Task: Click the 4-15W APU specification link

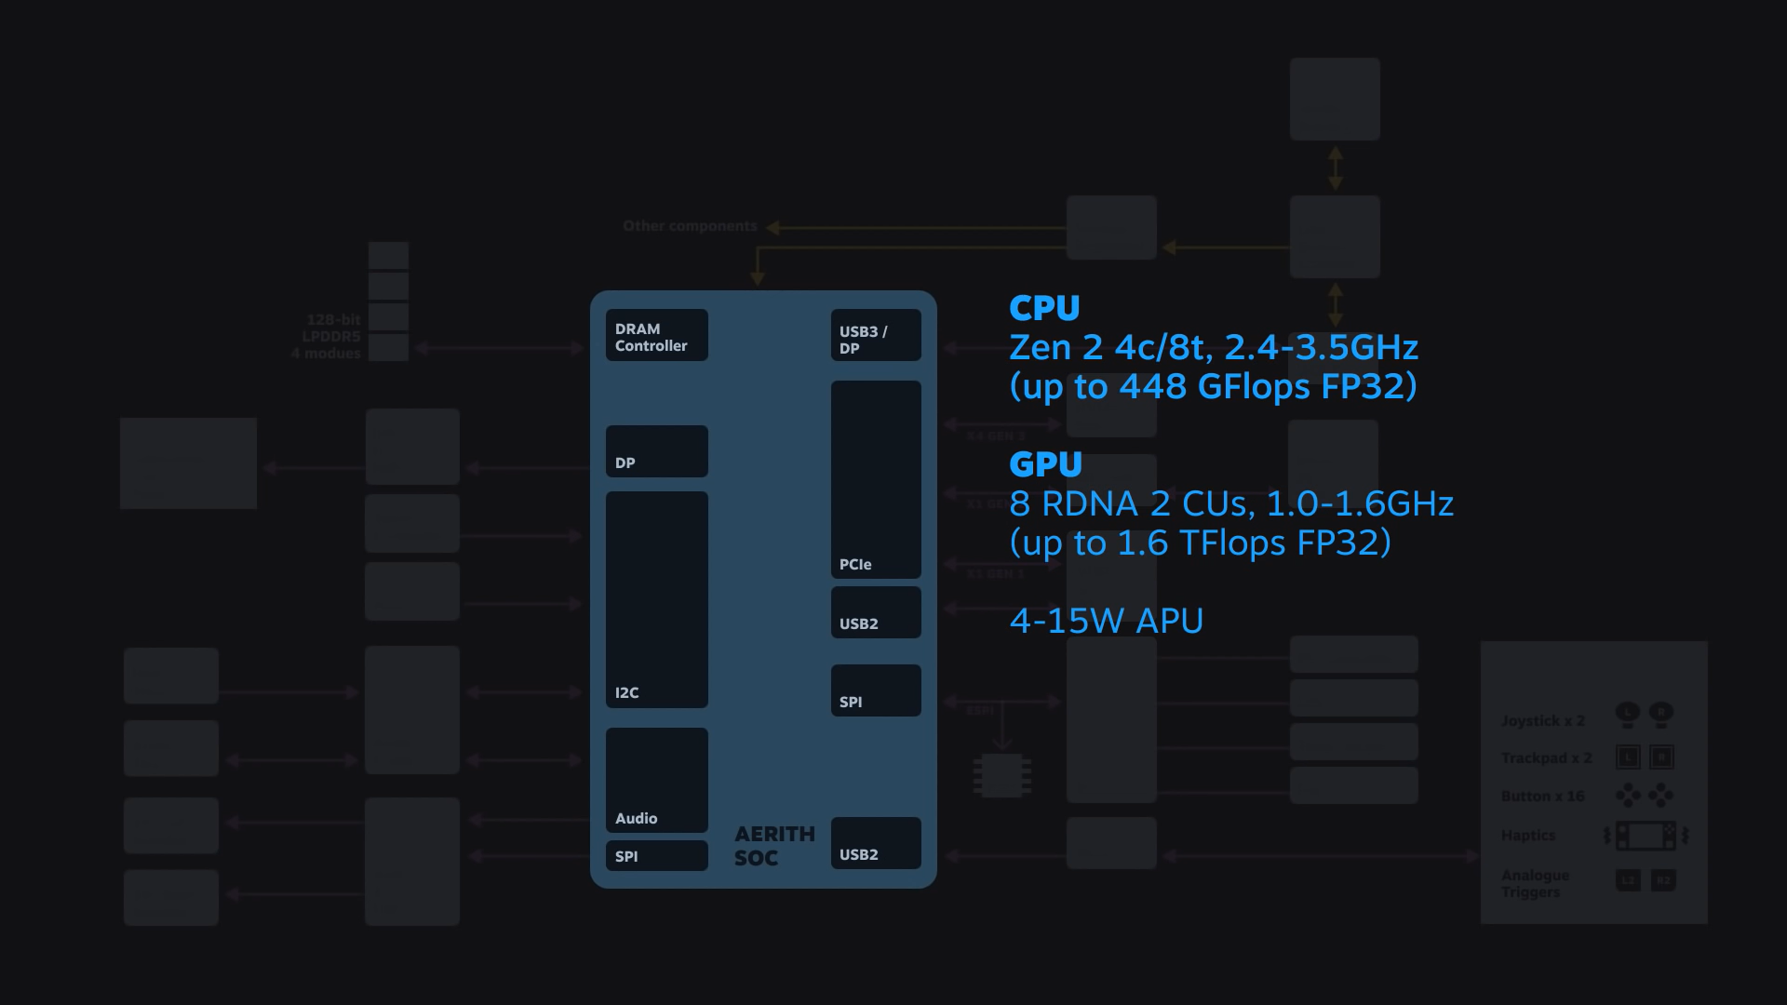Action: 1106,619
